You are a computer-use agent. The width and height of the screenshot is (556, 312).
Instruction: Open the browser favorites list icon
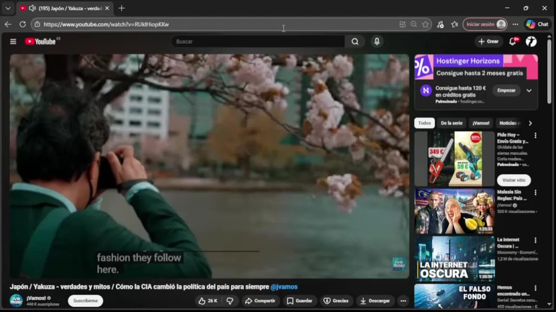coord(454,24)
